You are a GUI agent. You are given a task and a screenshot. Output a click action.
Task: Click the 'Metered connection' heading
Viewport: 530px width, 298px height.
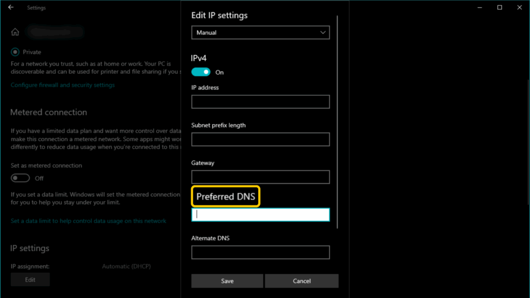tap(49, 112)
